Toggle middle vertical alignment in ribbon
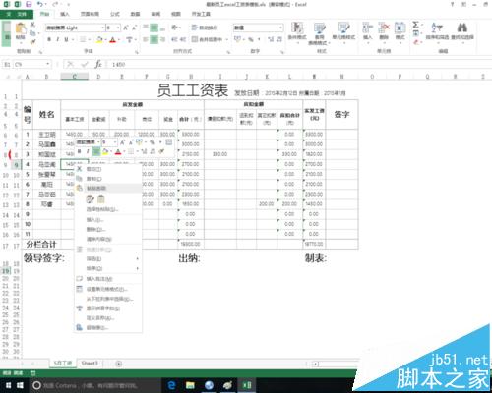Screen dimensions: 492x393 point(154,28)
